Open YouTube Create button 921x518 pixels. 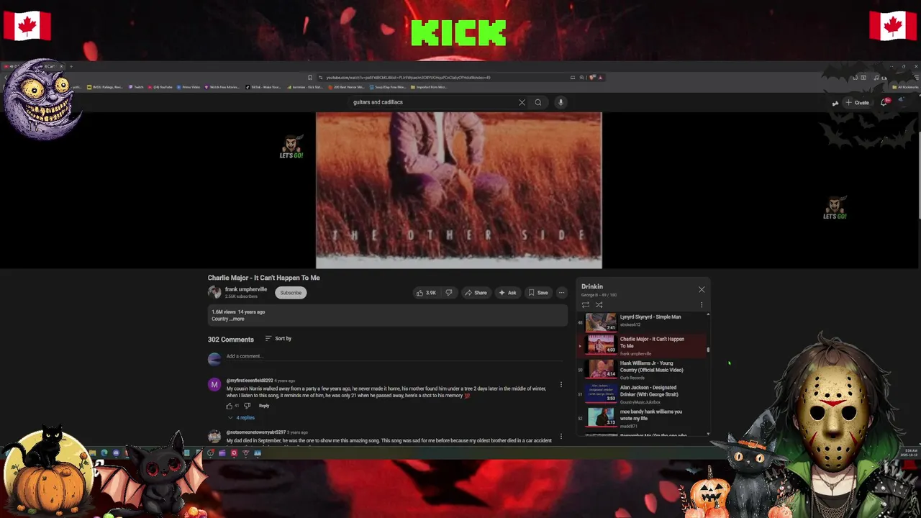857,103
